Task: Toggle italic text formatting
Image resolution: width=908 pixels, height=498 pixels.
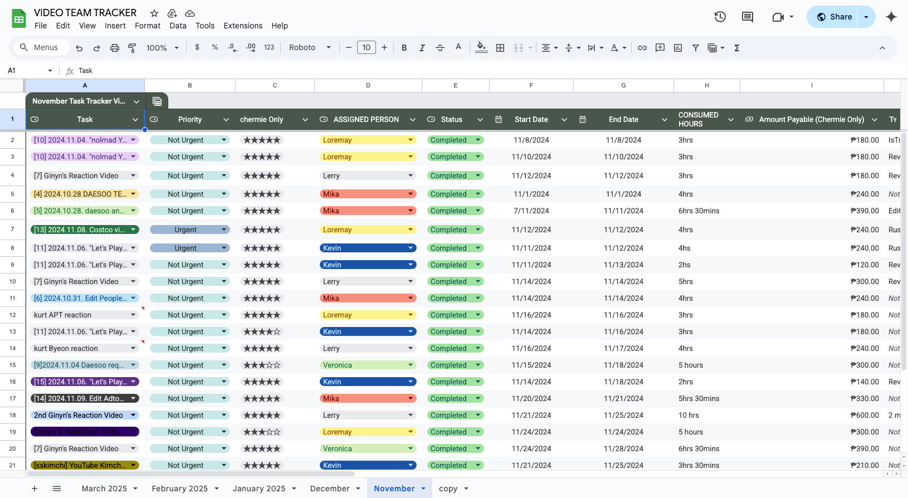Action: 422,48
